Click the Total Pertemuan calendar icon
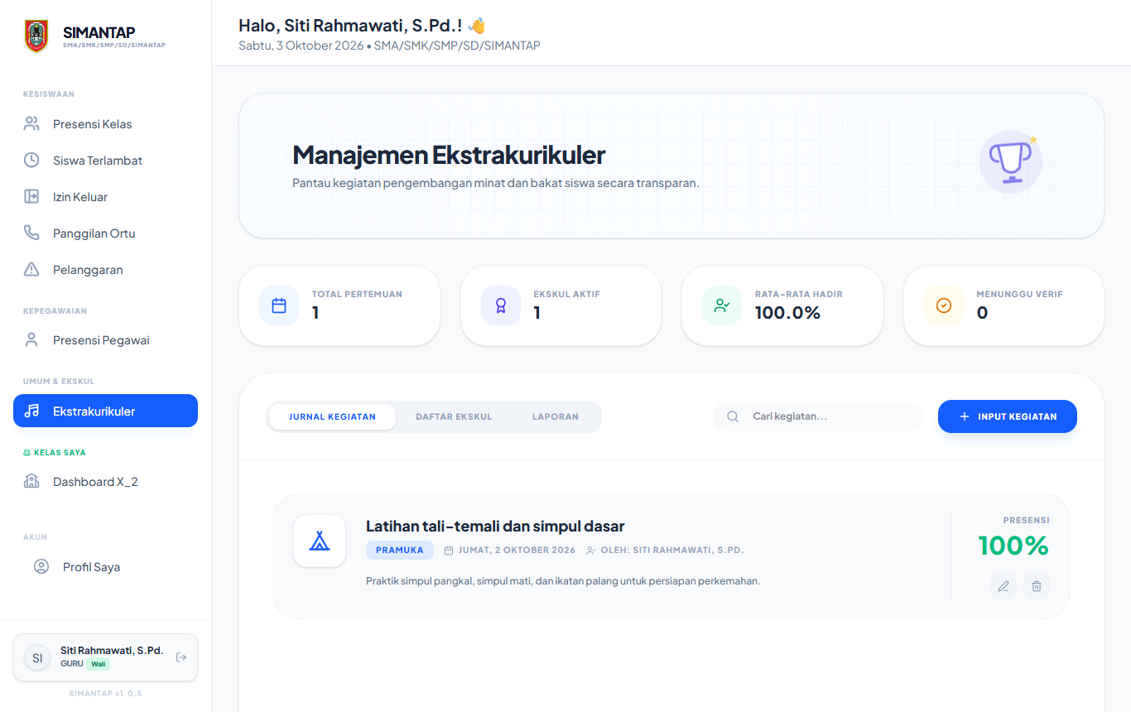The image size is (1131, 712). point(279,305)
